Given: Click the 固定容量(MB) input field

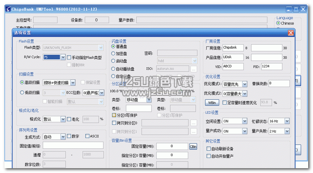Looking at the screenshot, I should coord(172,146).
